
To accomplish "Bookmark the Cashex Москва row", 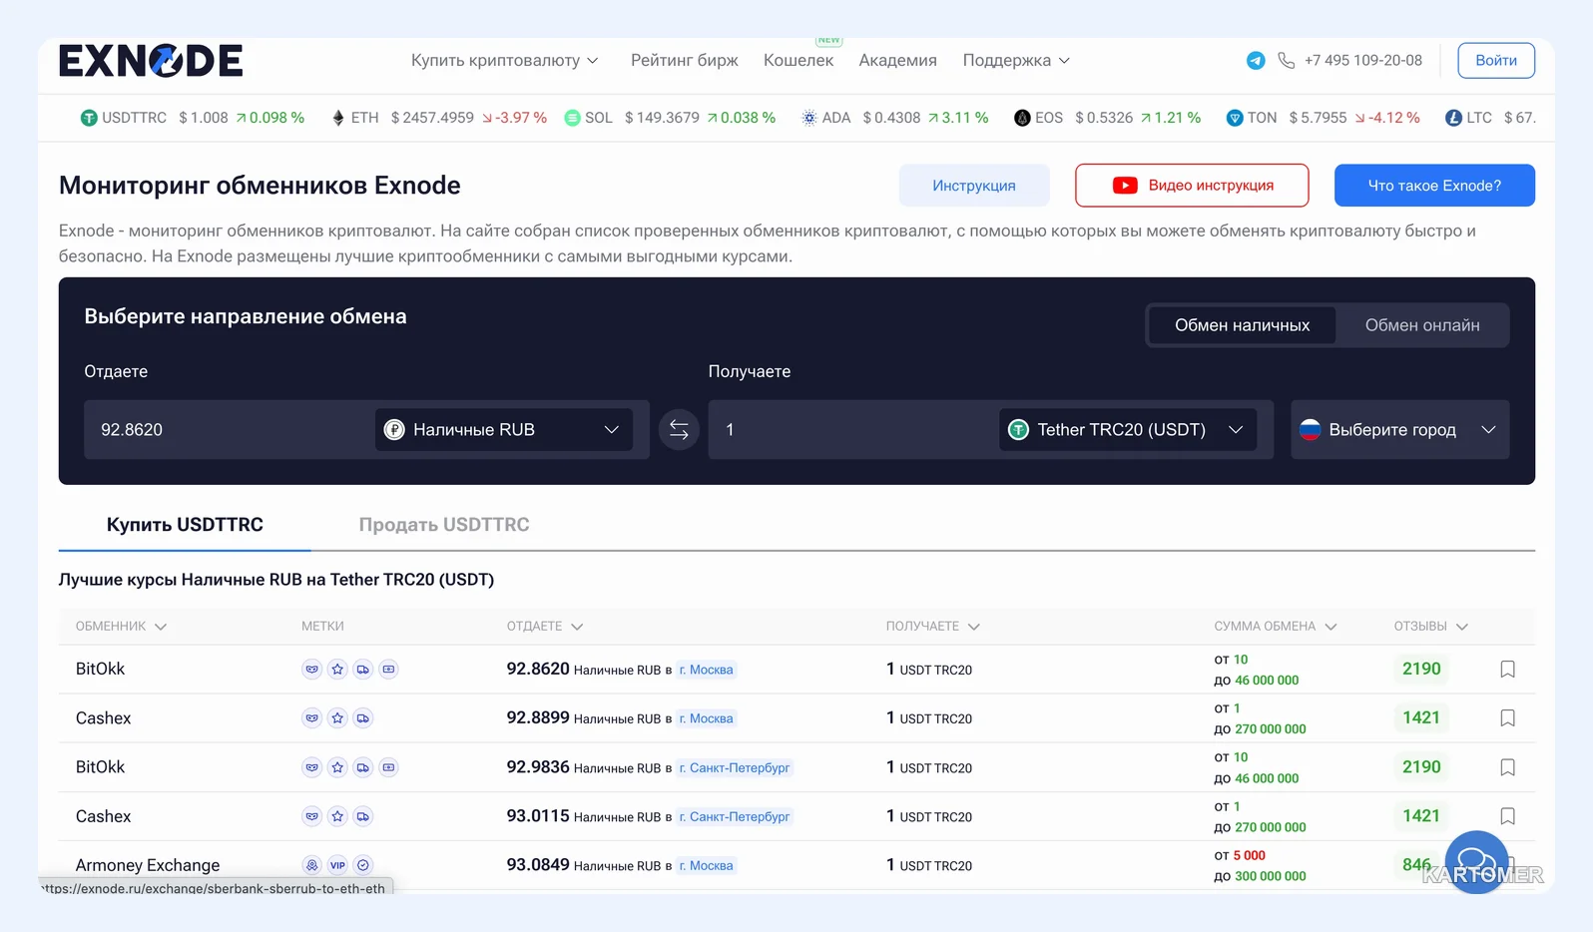I will tap(1508, 718).
